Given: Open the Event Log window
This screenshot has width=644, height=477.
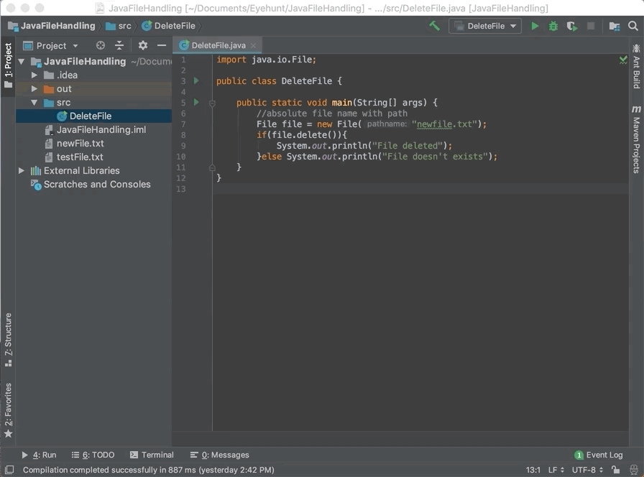Looking at the screenshot, I should coord(599,455).
